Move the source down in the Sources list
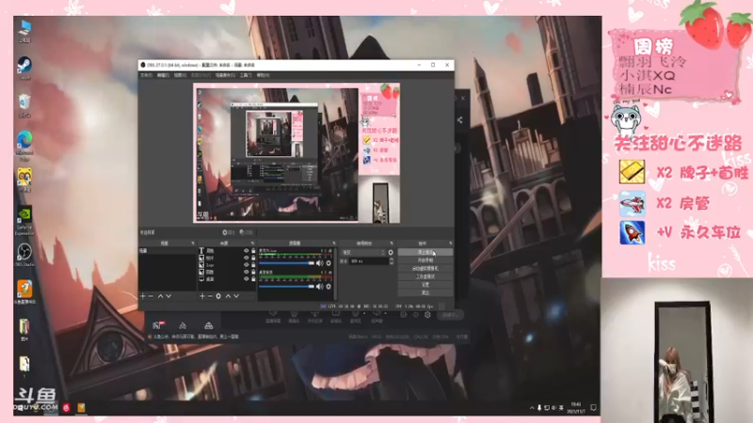Viewport: 753px width, 423px height. tap(236, 296)
